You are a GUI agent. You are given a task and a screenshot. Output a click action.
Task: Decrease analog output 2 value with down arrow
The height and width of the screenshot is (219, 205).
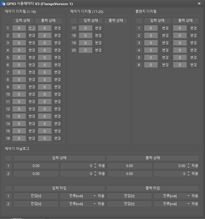[x=188, y=175]
